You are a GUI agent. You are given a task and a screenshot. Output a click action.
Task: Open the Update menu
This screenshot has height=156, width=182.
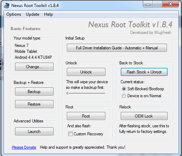(x=33, y=14)
